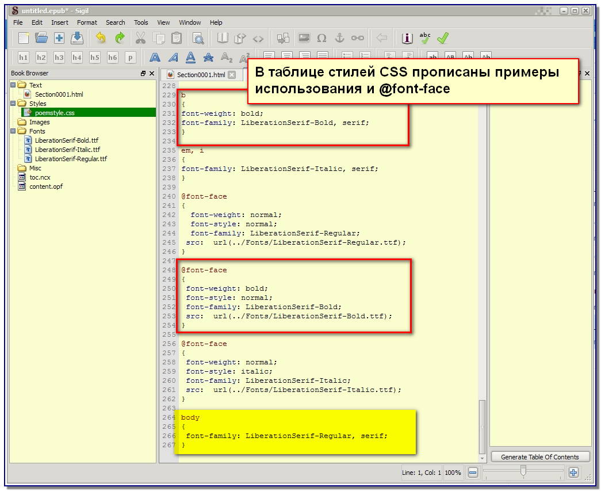This screenshot has height=491, width=601.
Task: Insert special character with Omega icon
Action: [x=322, y=38]
